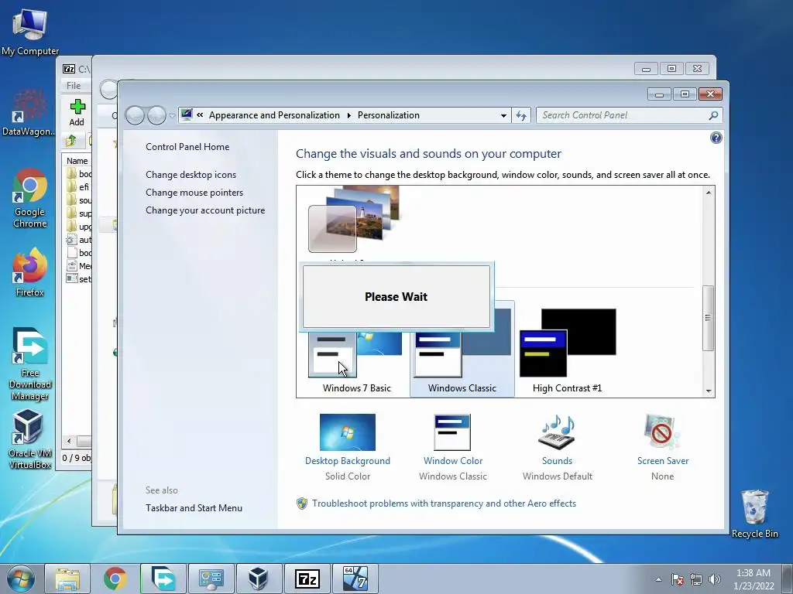Click the breadcrumb chevron before Appearance and Personalization
Screen dimensions: 793x594
(x=201, y=115)
